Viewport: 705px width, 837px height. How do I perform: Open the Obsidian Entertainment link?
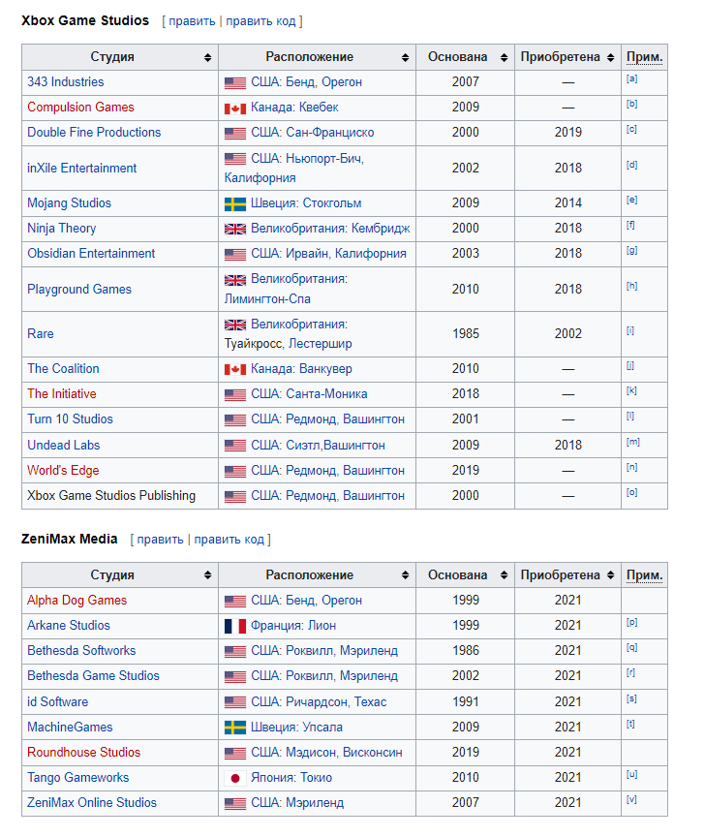91,254
